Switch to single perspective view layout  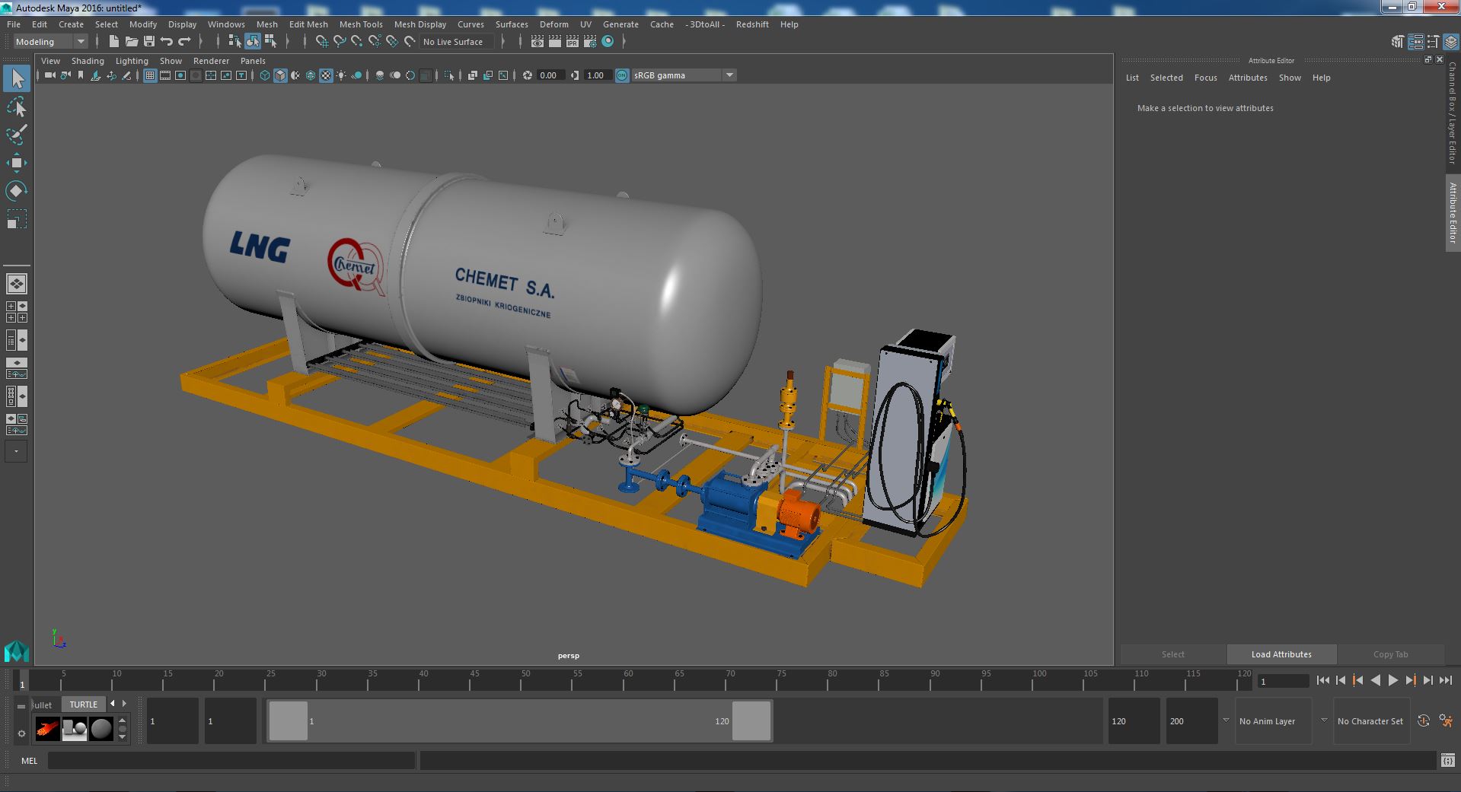point(17,284)
